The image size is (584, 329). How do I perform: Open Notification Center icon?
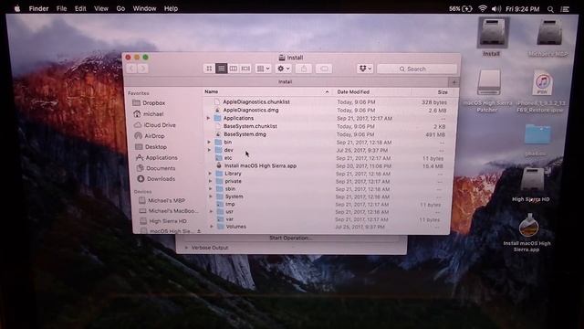[x=566, y=9]
